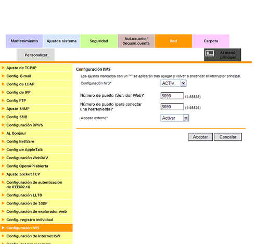Click the Cancelar button
This screenshot has height=244, width=269.
[x=228, y=137]
